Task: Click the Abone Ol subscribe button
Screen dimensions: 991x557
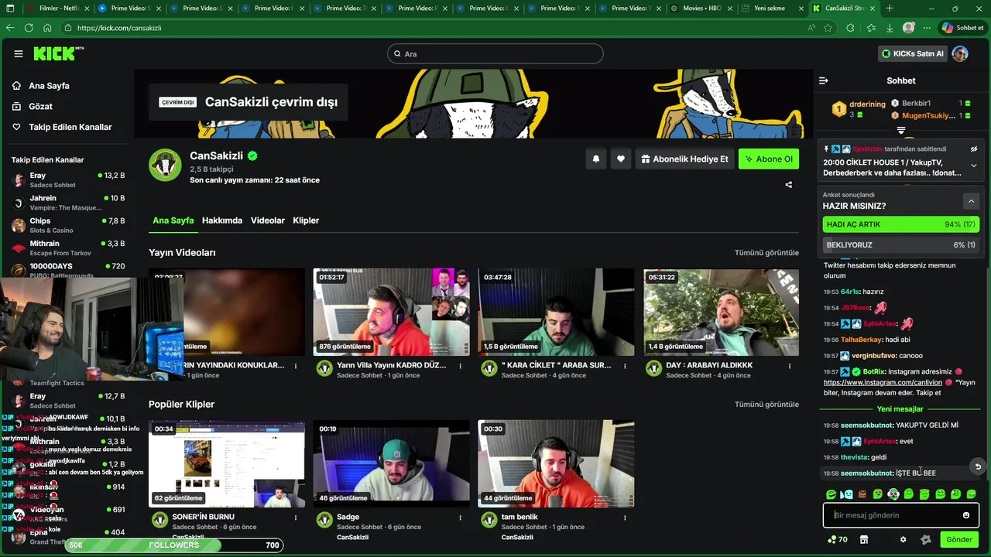Action: click(x=769, y=159)
